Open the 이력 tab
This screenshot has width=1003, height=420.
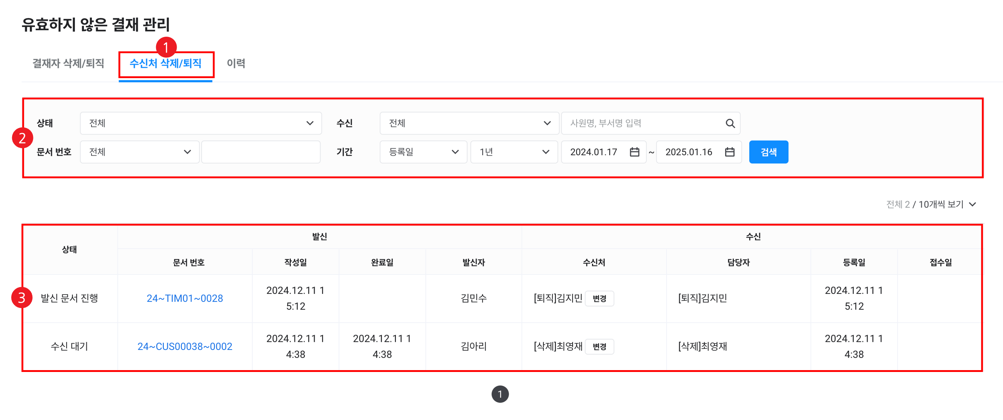(236, 63)
